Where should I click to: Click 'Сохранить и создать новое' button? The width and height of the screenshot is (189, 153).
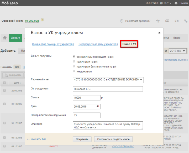[113, 139]
